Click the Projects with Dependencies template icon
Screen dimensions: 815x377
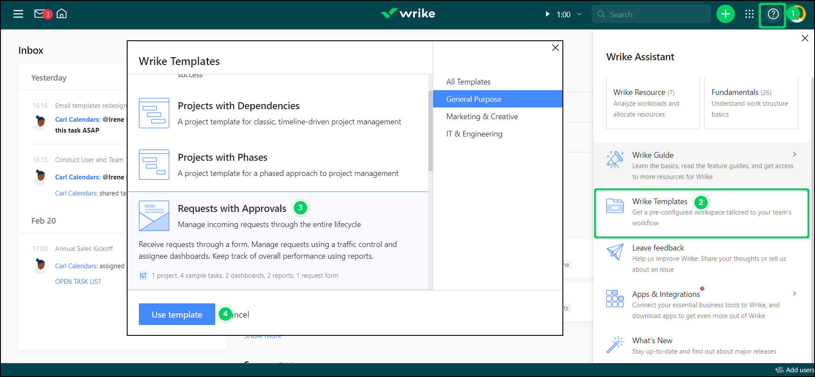pyautogui.click(x=154, y=113)
